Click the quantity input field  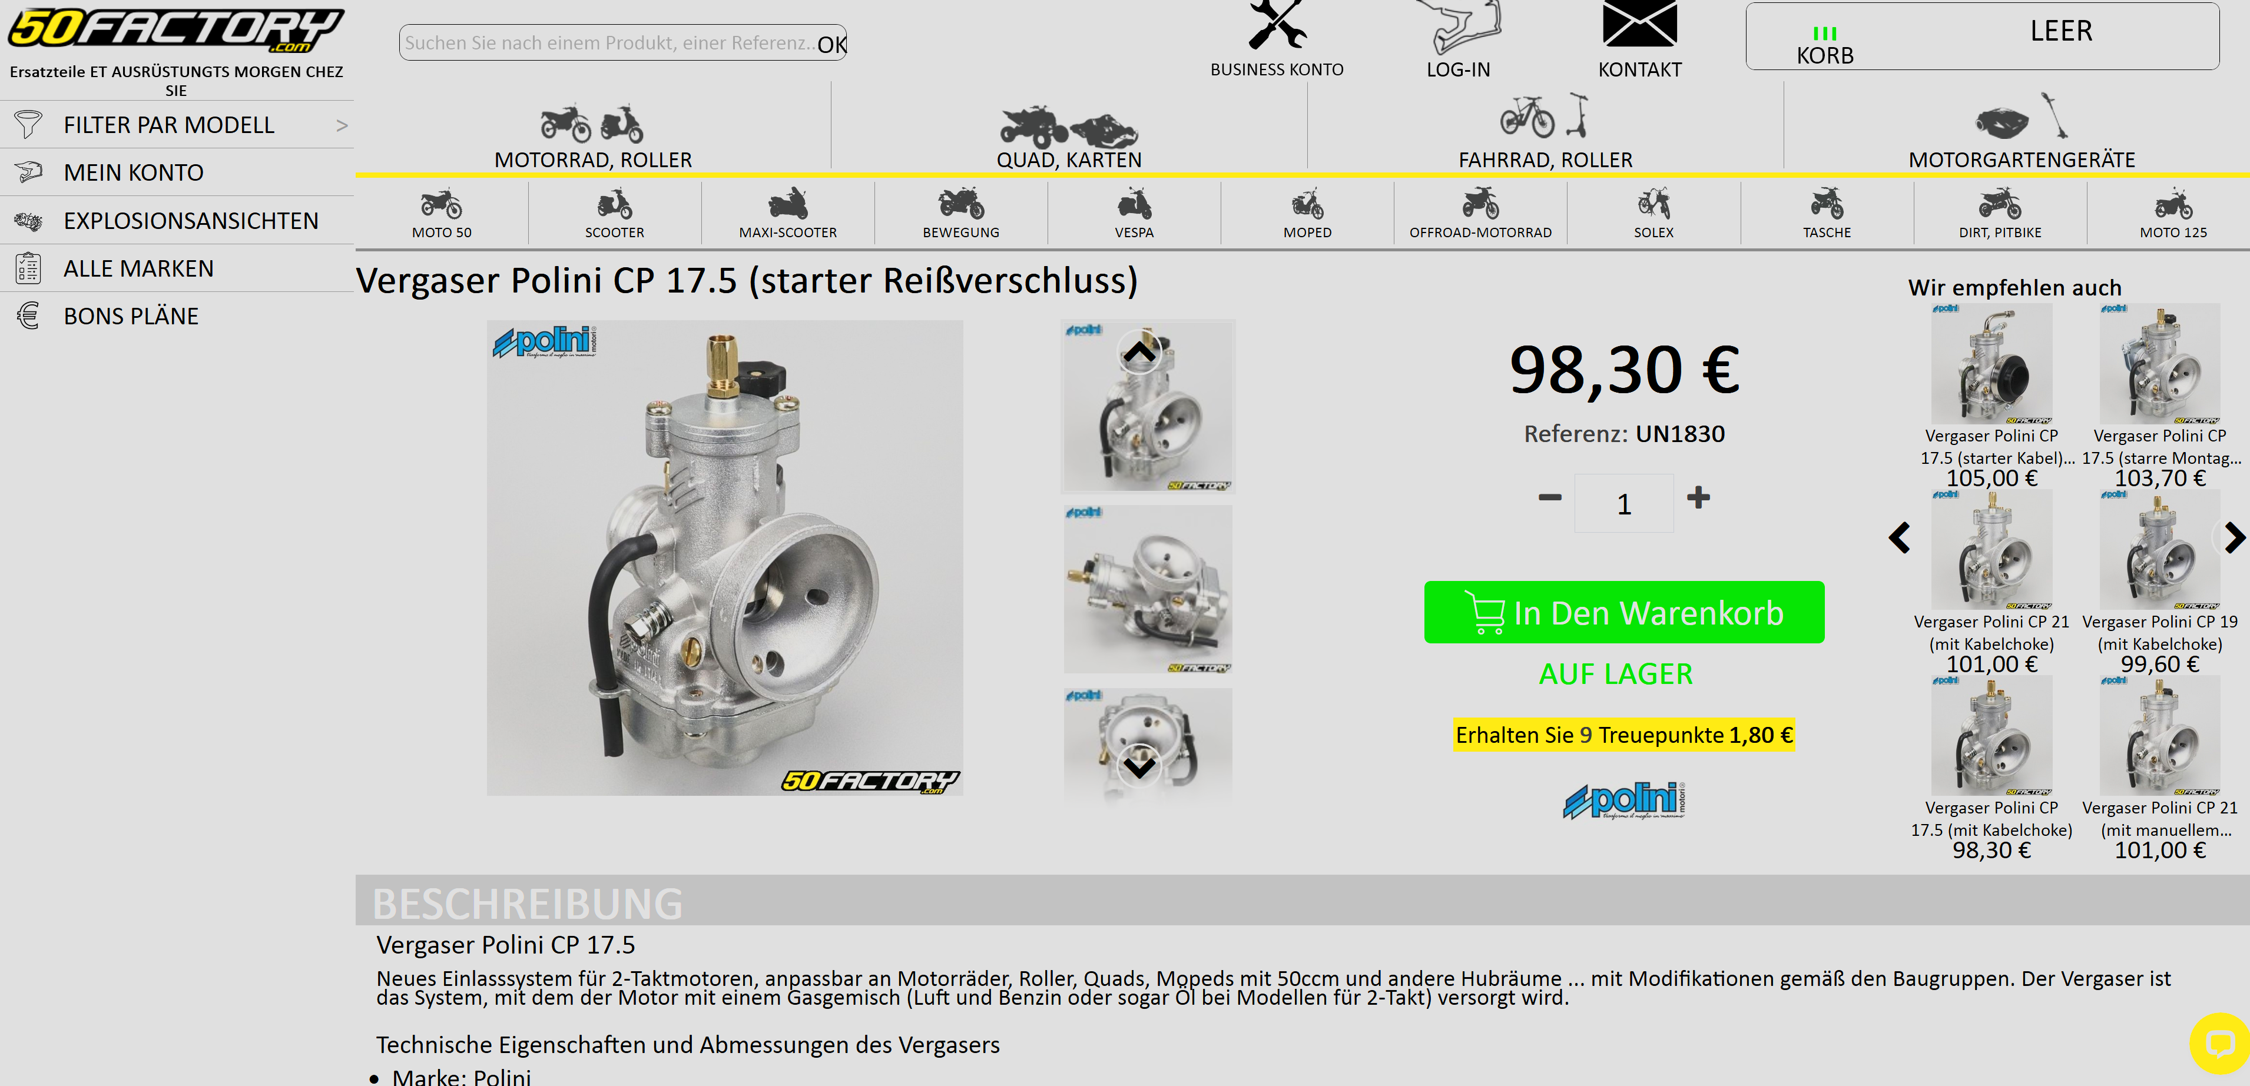pos(1623,504)
